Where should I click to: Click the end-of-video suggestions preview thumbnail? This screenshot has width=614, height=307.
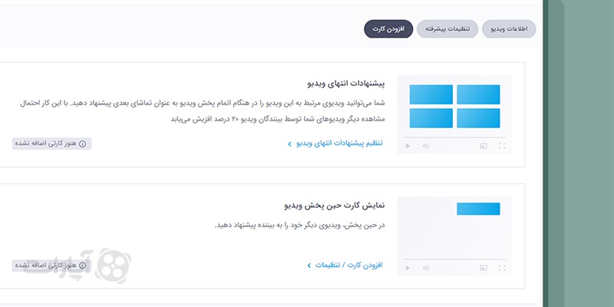(x=454, y=114)
